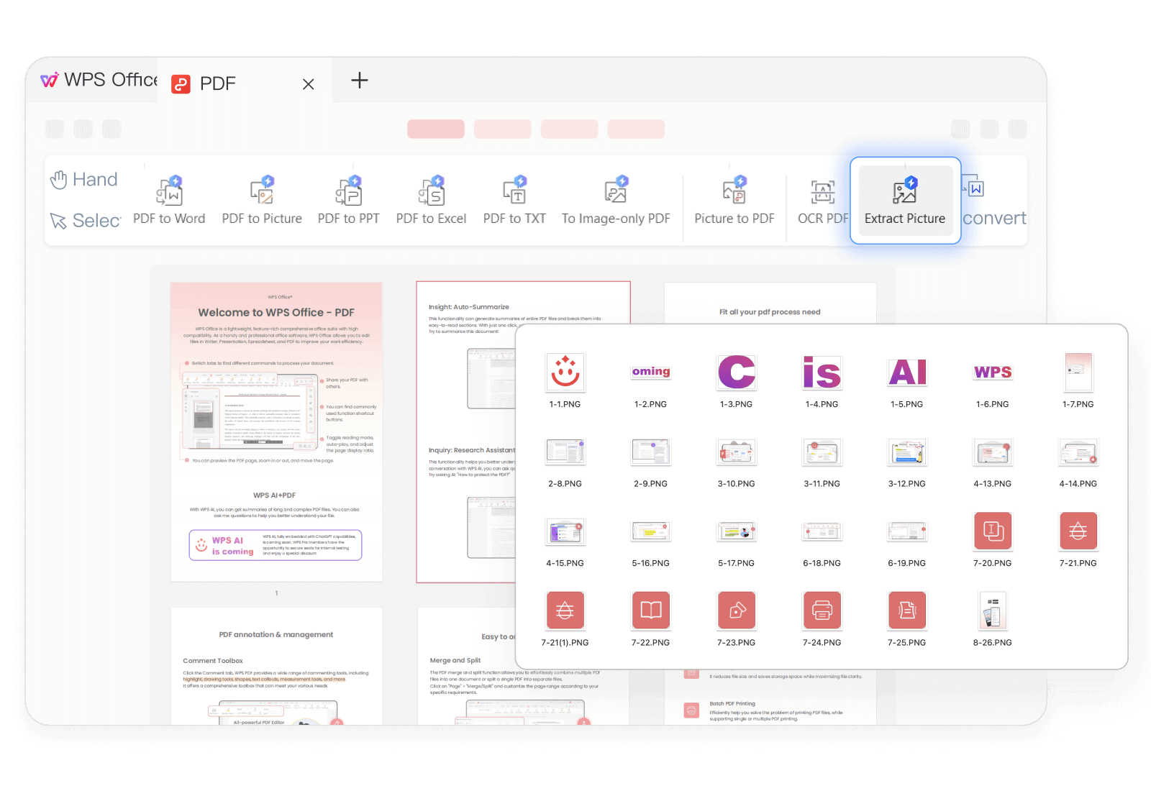Click To Image-only PDF tool
The image size is (1151, 791).
point(616,200)
